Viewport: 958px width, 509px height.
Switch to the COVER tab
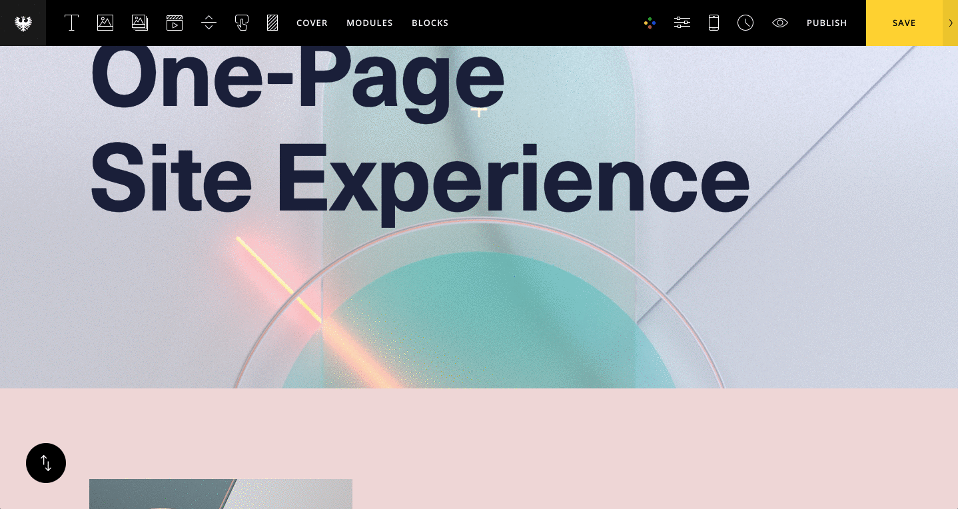312,23
